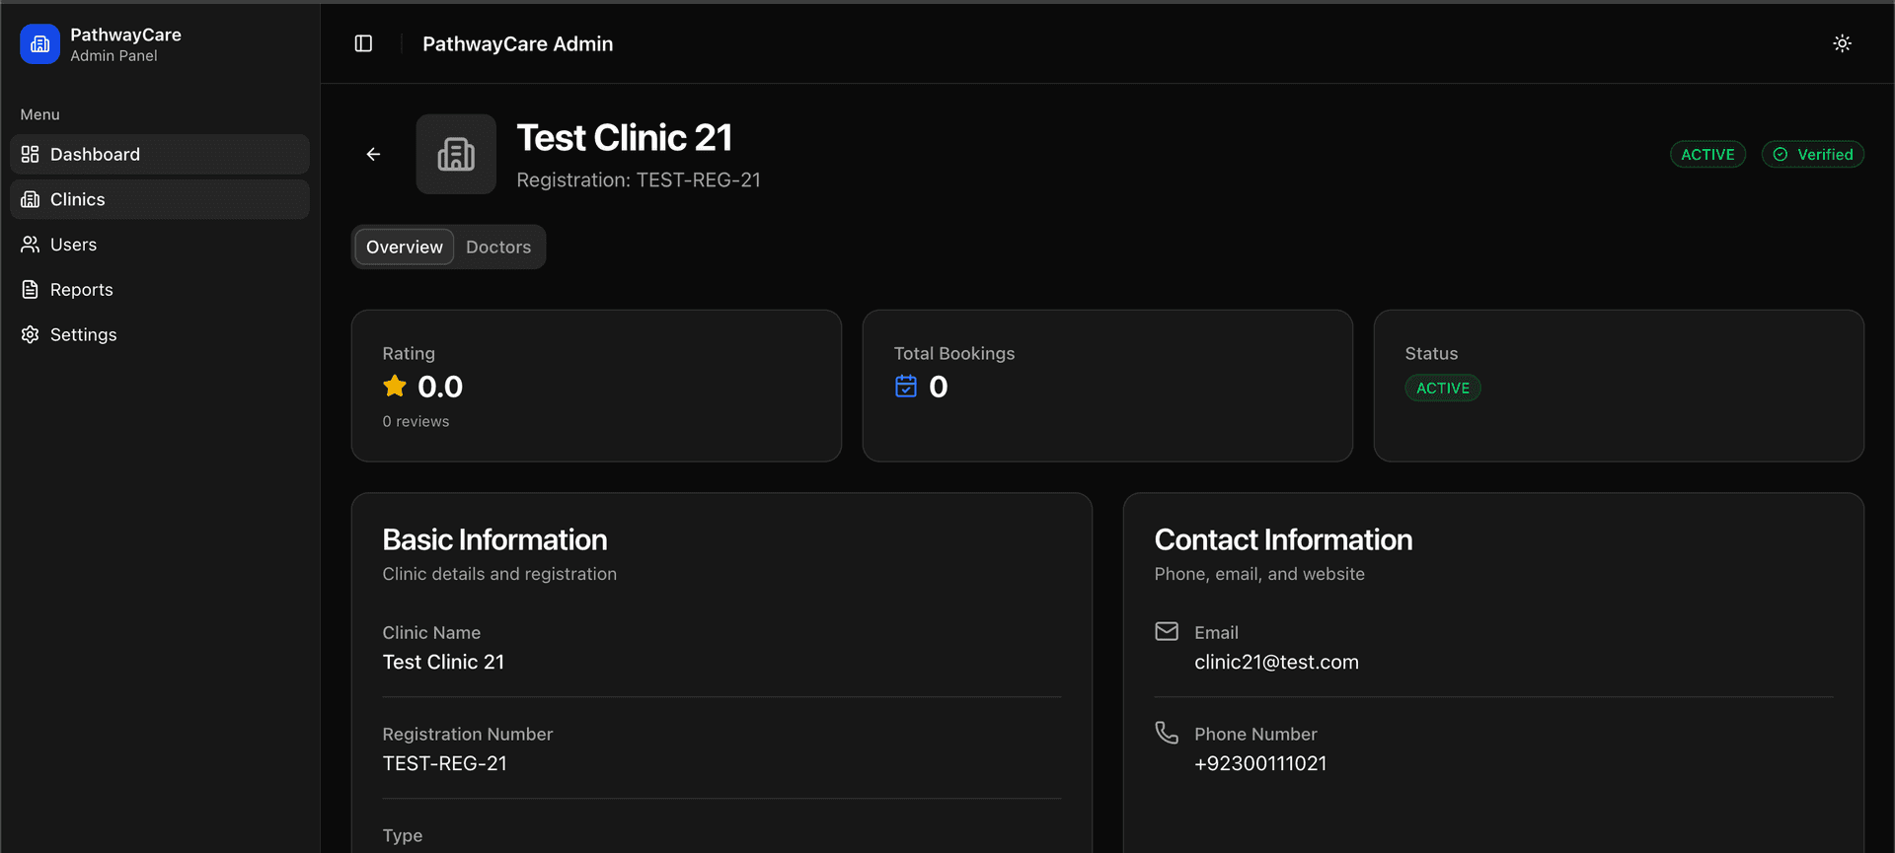Viewport: 1895px width, 853px height.
Task: Click the Test Clinic 21 building avatar
Action: click(x=456, y=154)
